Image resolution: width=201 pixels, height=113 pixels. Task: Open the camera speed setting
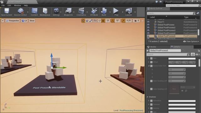click(x=137, y=21)
